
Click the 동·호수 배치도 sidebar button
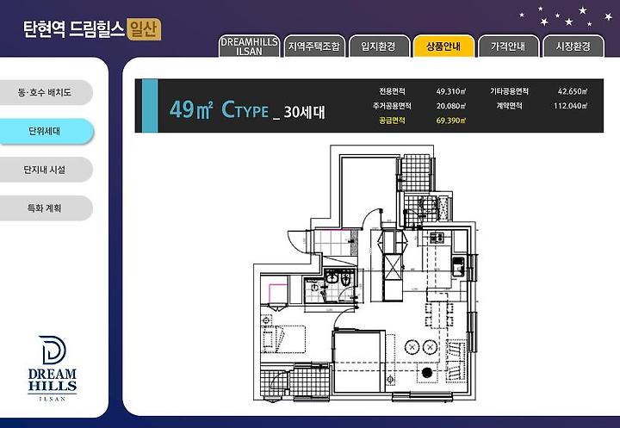point(45,92)
